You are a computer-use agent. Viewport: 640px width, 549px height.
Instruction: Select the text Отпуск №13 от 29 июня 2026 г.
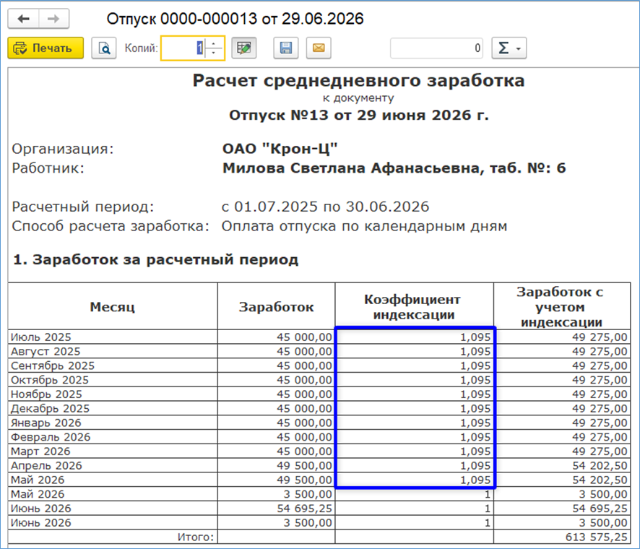(358, 115)
